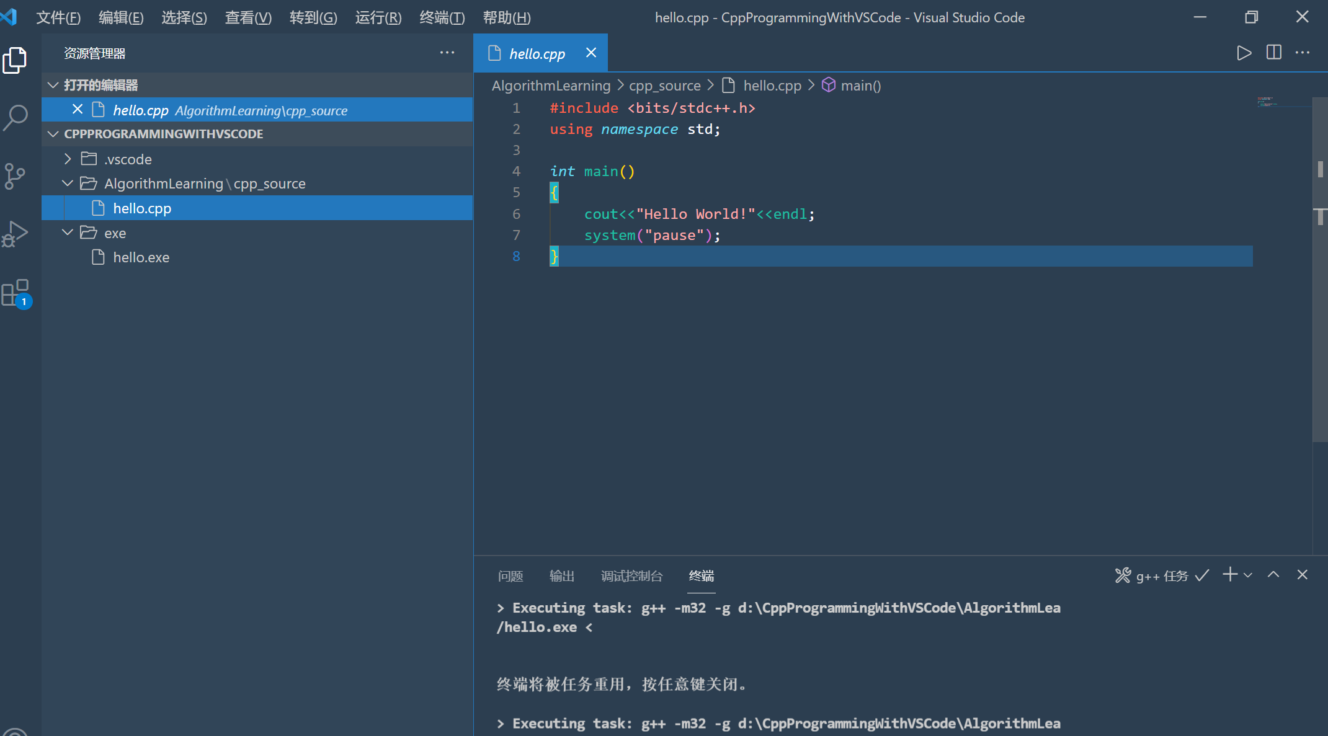Collapse the exe folder
This screenshot has height=736, width=1328.
[x=68, y=233]
